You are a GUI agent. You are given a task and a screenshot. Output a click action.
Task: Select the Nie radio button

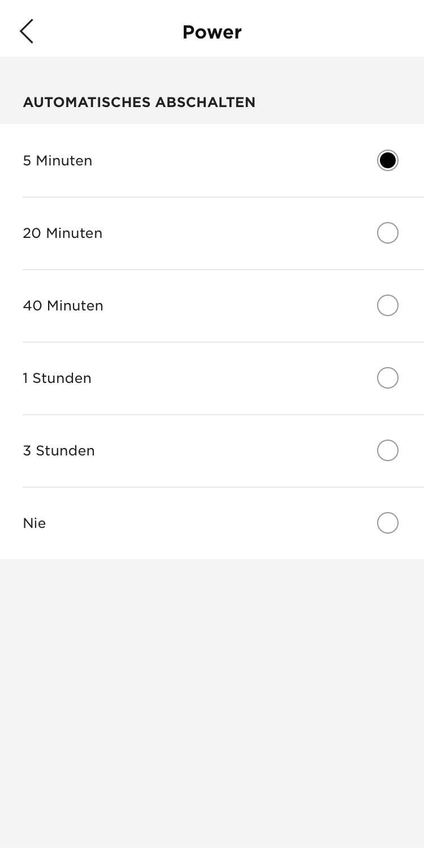click(388, 523)
